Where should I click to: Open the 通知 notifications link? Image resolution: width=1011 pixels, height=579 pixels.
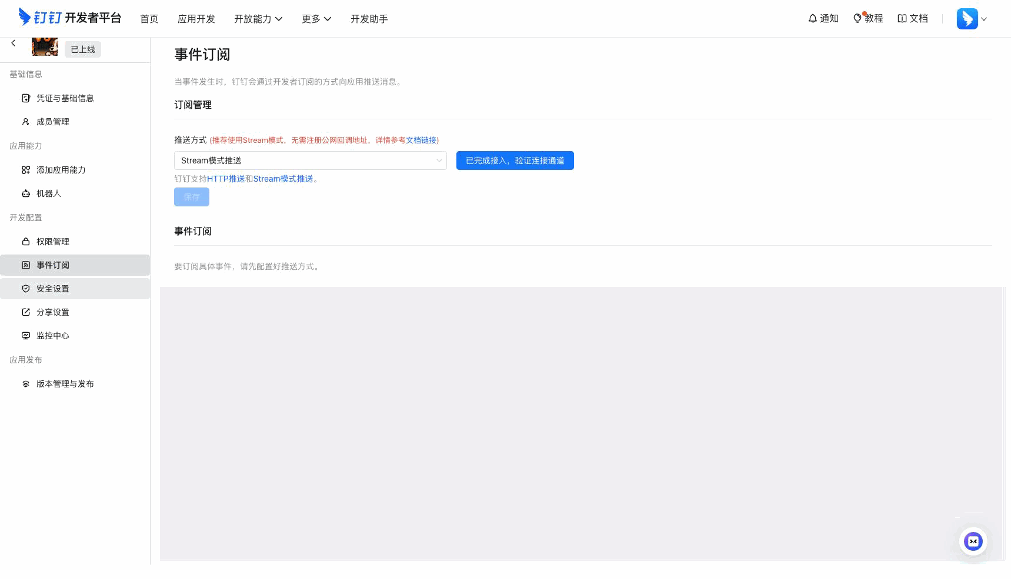(x=823, y=18)
